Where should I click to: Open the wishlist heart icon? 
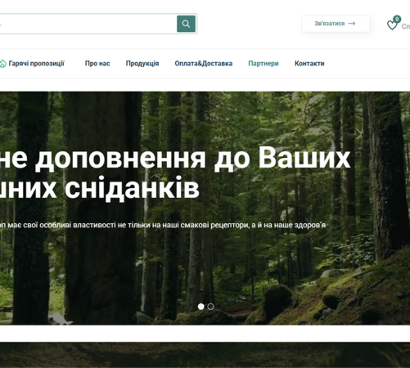(392, 25)
